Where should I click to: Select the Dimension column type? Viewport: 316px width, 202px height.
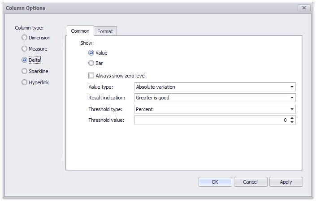point(25,38)
